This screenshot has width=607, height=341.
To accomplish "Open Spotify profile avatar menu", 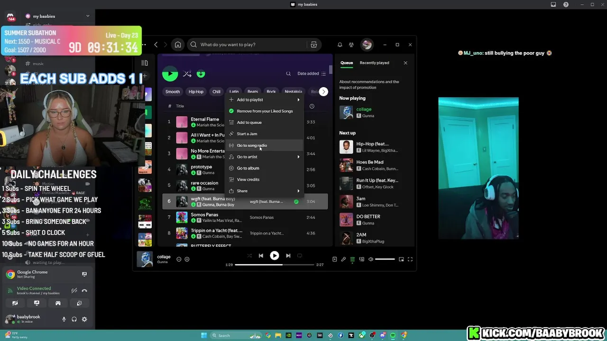I will point(367,45).
